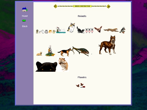This screenshot has width=147, height=110.
Task: Click the black and white bowing dog
Action: (x=81, y=30)
